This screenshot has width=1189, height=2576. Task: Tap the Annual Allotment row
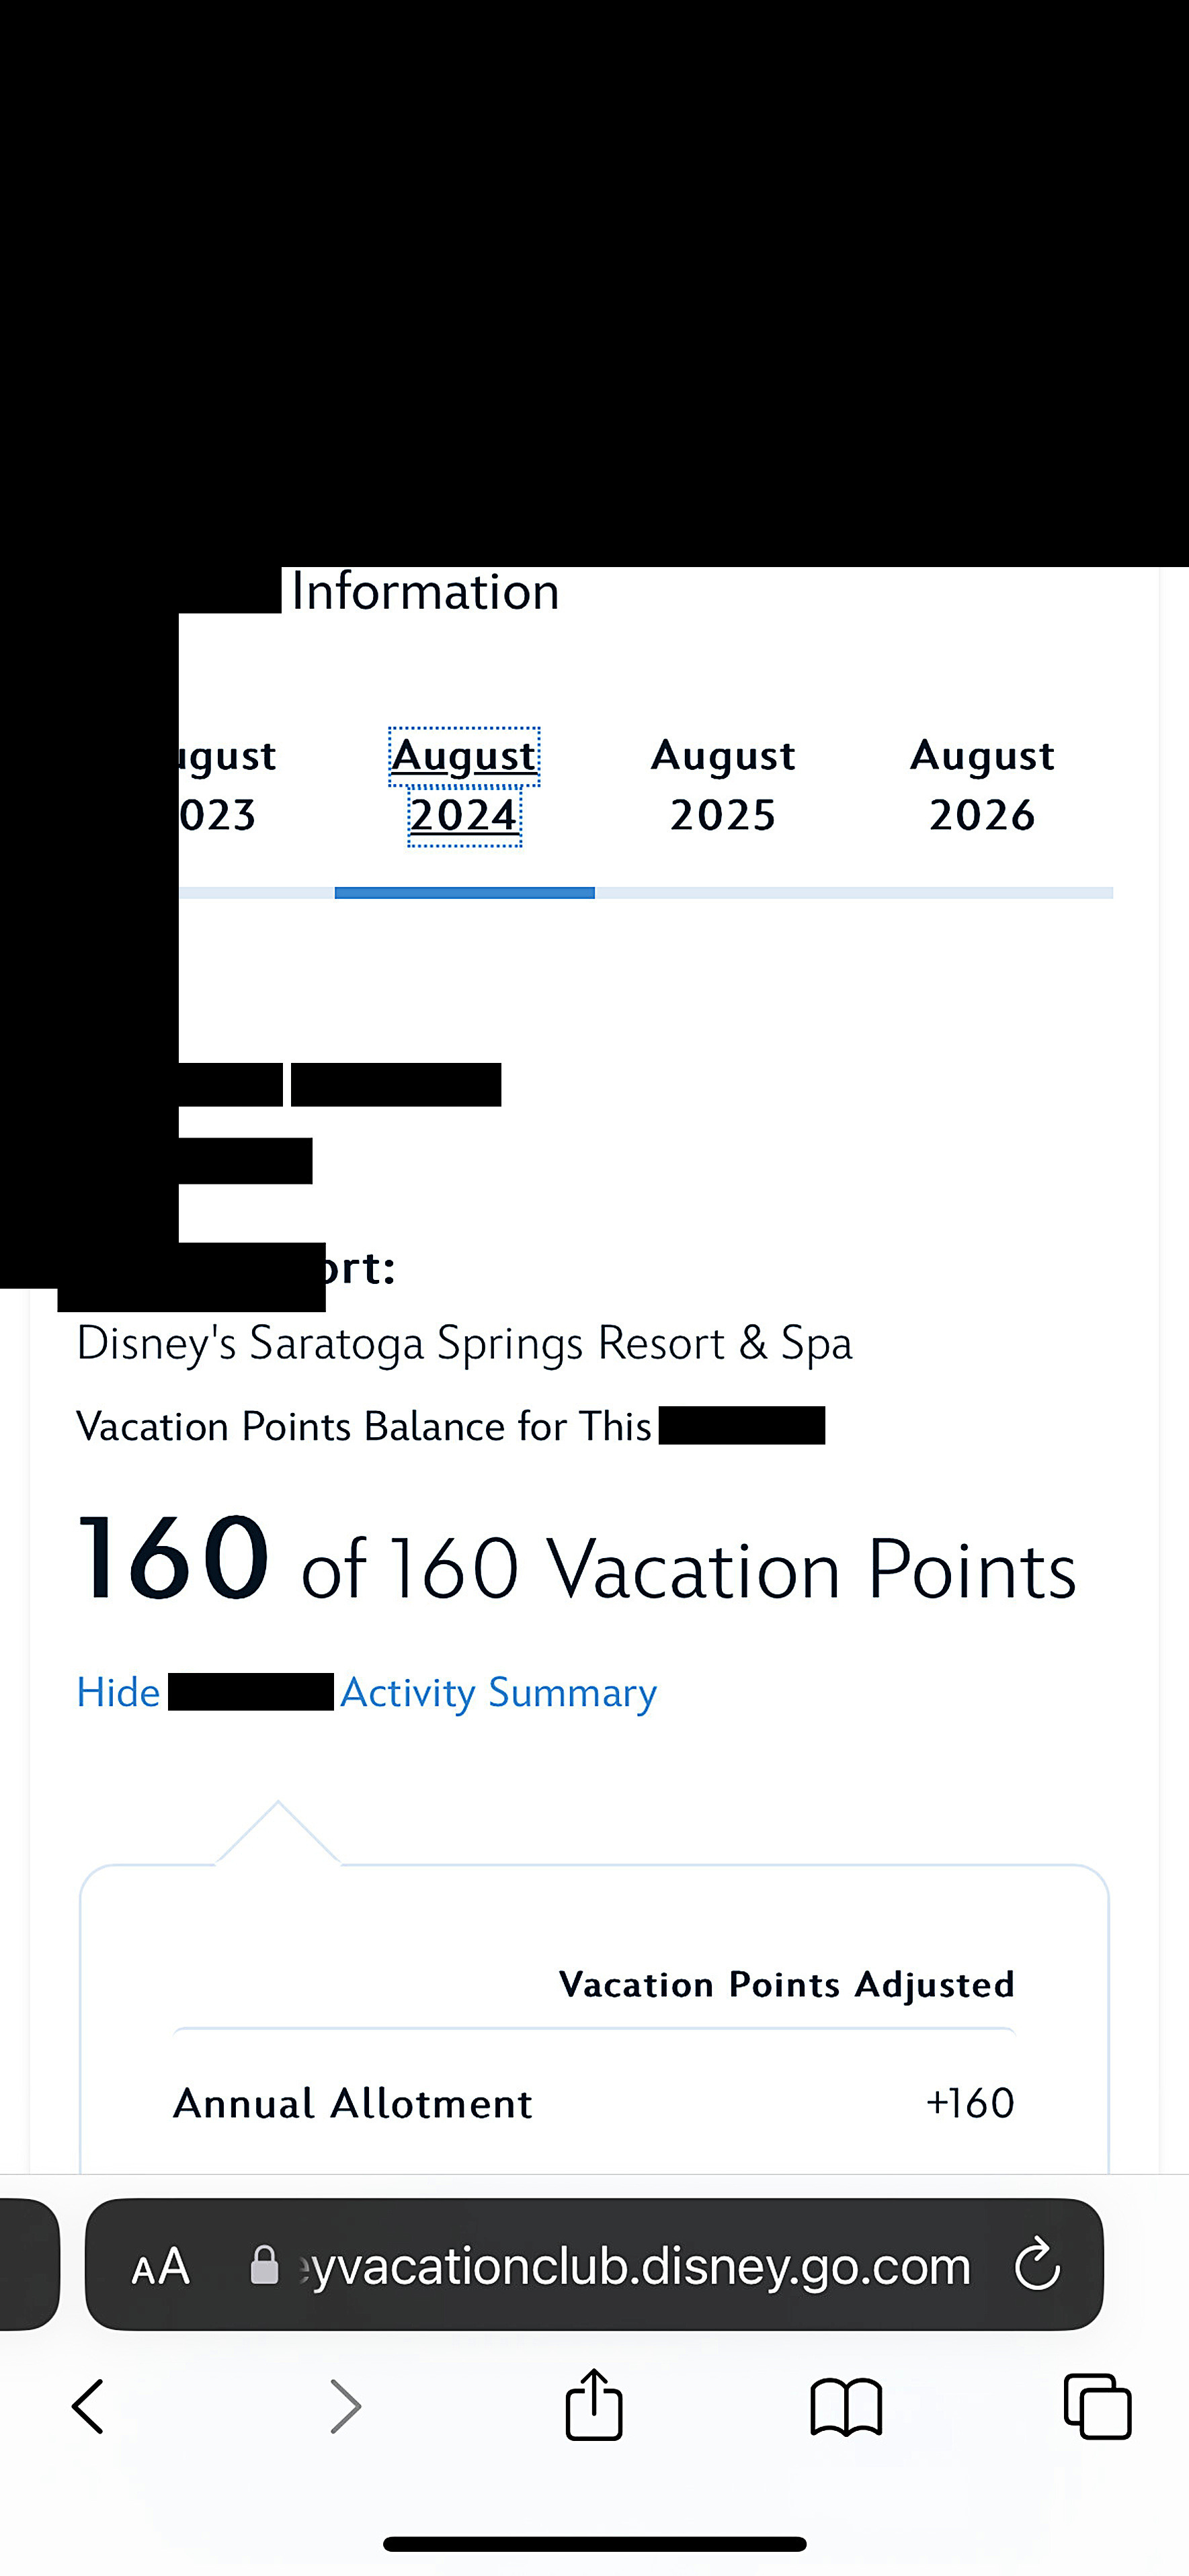click(593, 2103)
